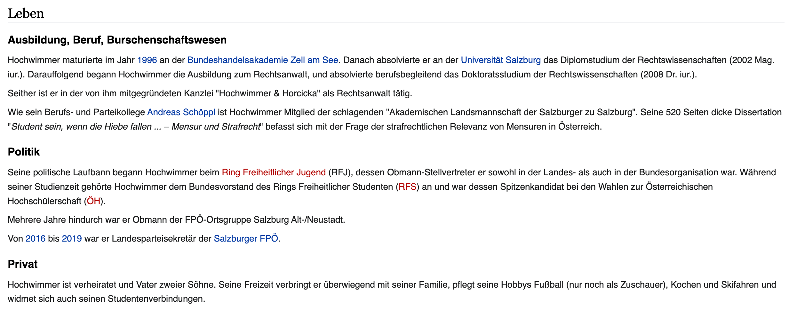Click the FPÖ-Ortsgruppe Salzburg Alt-/Neustadt sentence
Screen dimensions: 789x311
(x=176, y=220)
